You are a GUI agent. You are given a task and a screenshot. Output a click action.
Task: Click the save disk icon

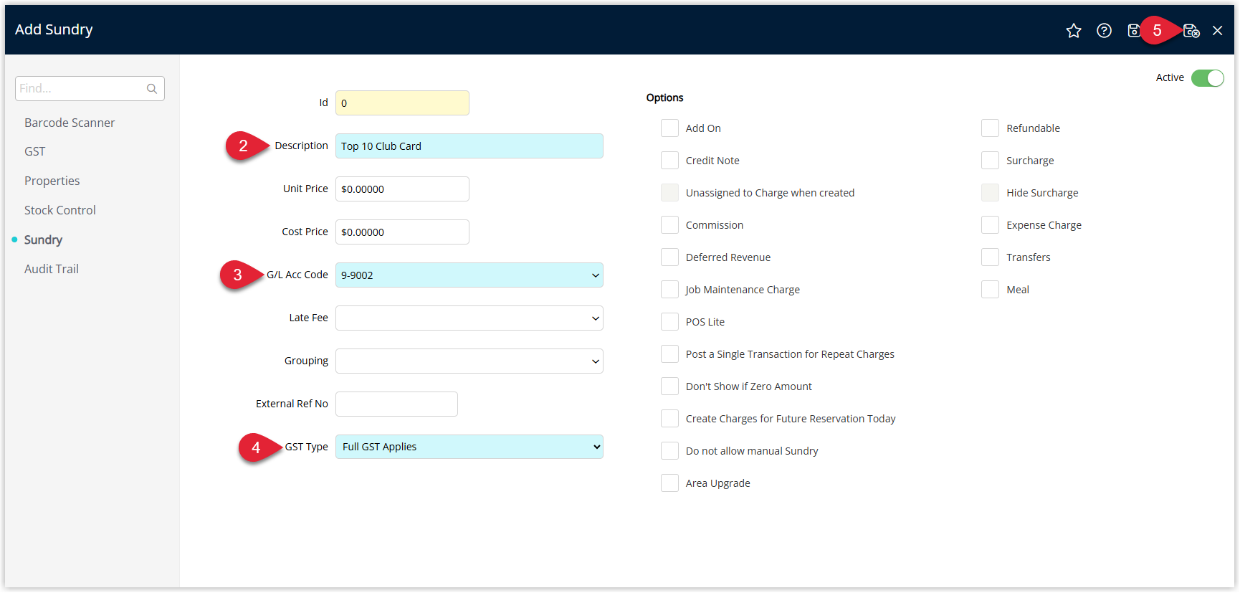(x=1133, y=30)
